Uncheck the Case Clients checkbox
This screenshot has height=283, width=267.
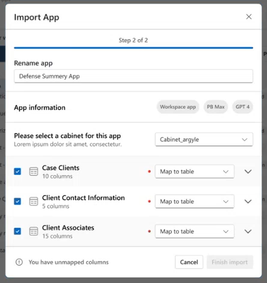click(17, 171)
